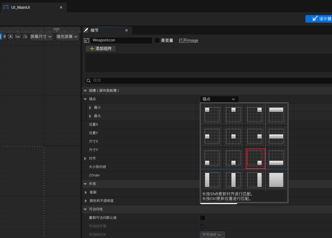This screenshot has width=332, height=238.
Task: Choose the bottom horizontal-stretch anchor preset
Action: point(276,158)
